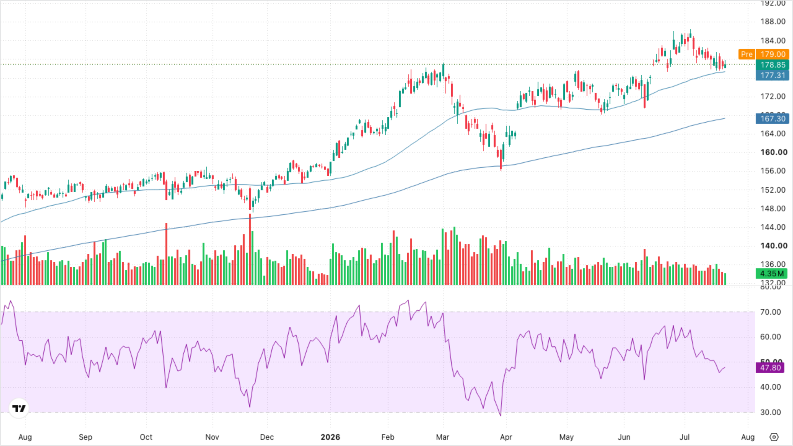Click the Jun time axis label

click(624, 437)
